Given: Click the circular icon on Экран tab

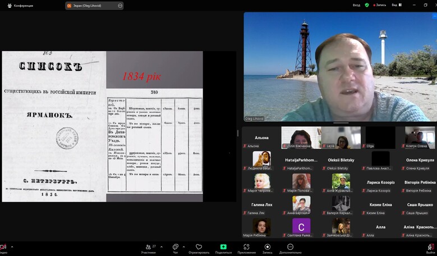Looking at the screenshot, I should (120, 6).
